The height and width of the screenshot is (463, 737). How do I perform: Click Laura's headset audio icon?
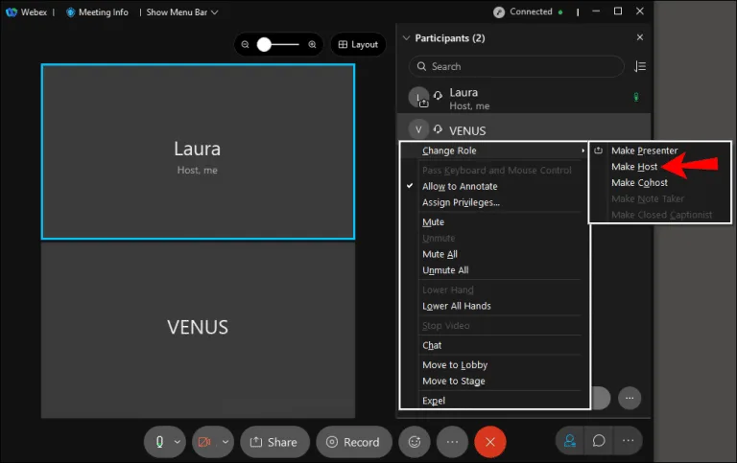coord(438,95)
